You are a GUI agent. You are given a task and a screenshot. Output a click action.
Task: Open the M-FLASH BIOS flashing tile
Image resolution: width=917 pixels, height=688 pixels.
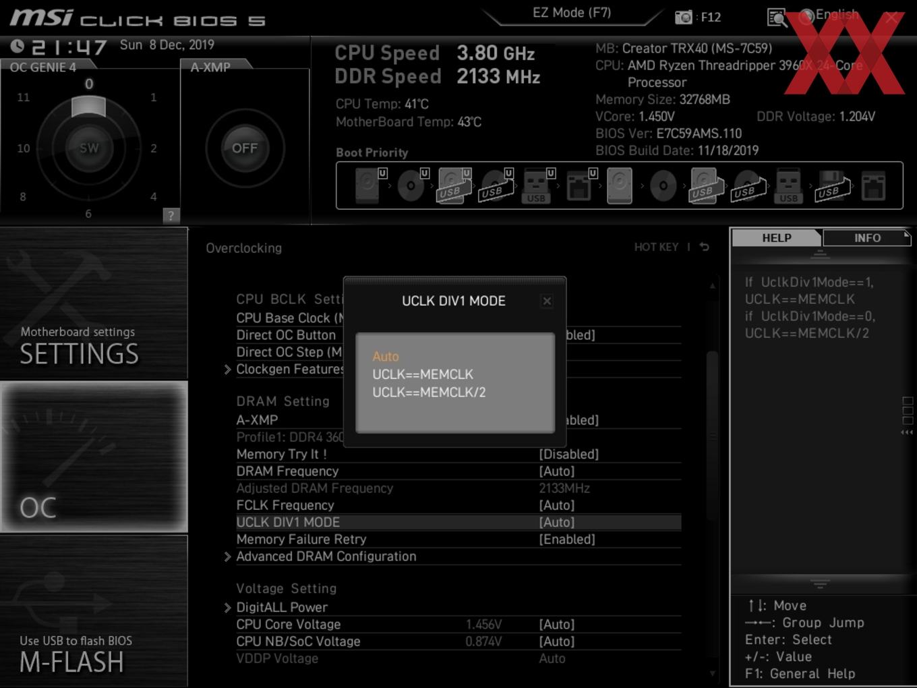tap(94, 611)
